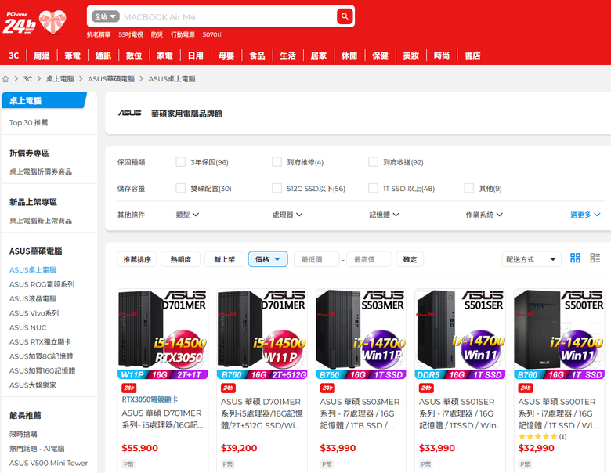
Task: Switch to list view layout icon
Action: click(x=595, y=258)
